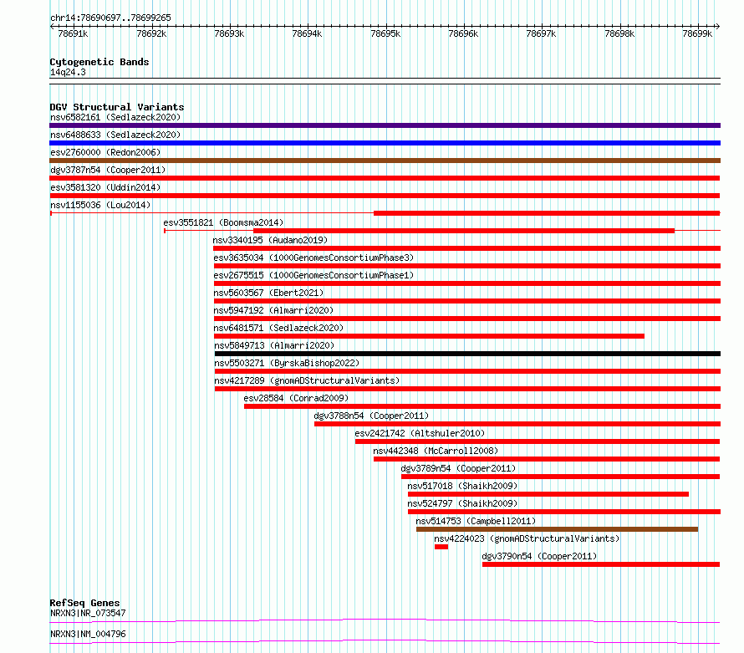
Task: Open the dgv3788n54 (Cooper2011) label
Action: (371, 416)
